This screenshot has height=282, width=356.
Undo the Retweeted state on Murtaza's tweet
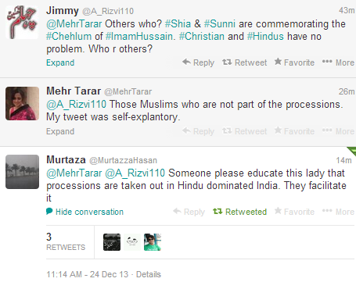239,212
